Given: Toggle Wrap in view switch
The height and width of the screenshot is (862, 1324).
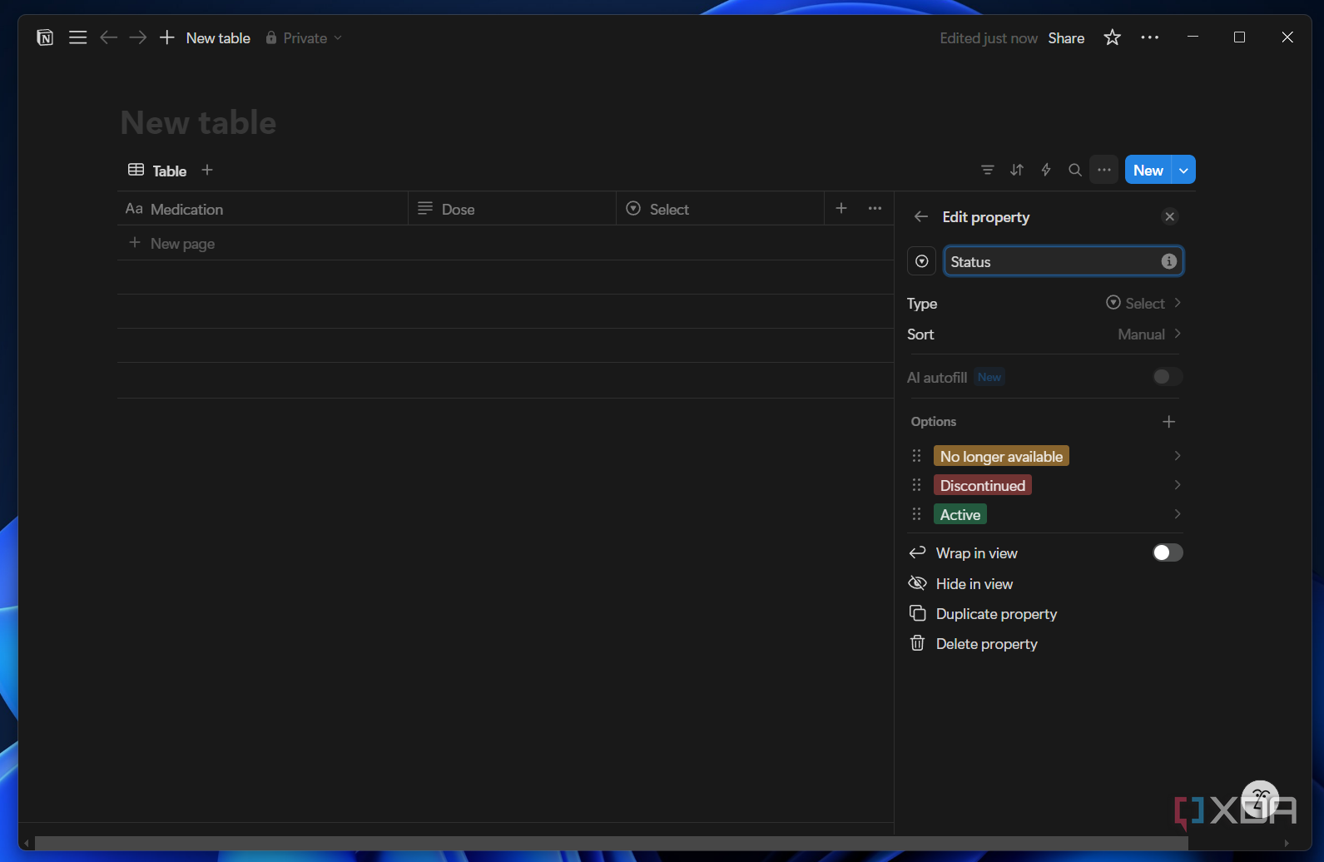Looking at the screenshot, I should pyautogui.click(x=1168, y=552).
